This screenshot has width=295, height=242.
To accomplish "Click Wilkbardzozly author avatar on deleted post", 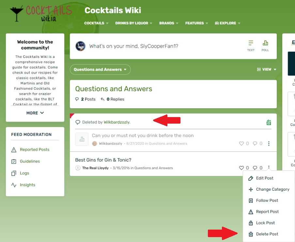I will 94,144.
